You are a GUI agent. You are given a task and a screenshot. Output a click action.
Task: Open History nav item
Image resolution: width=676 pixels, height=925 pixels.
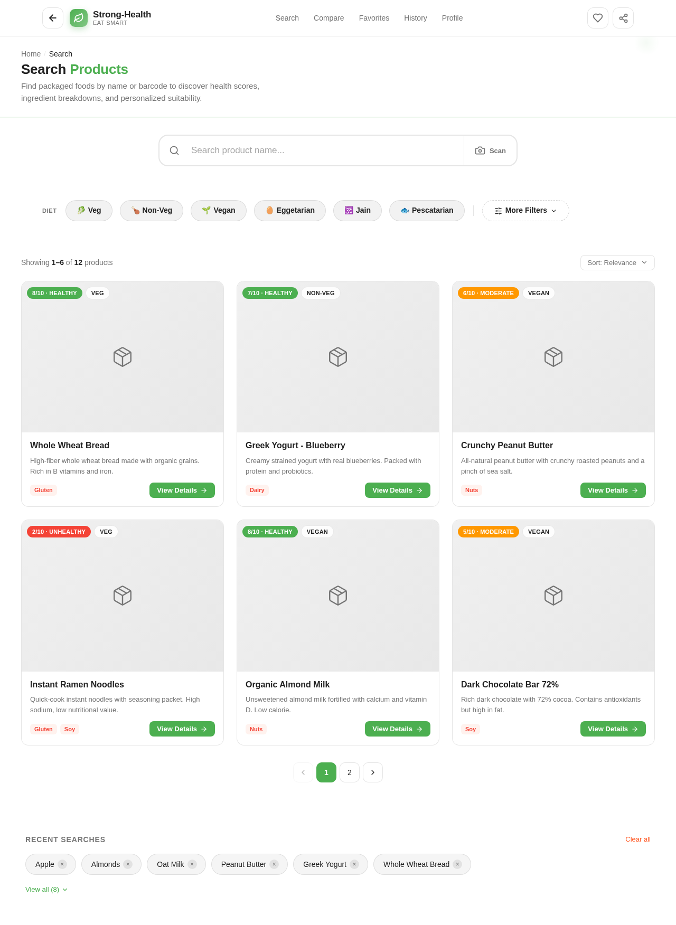[416, 18]
